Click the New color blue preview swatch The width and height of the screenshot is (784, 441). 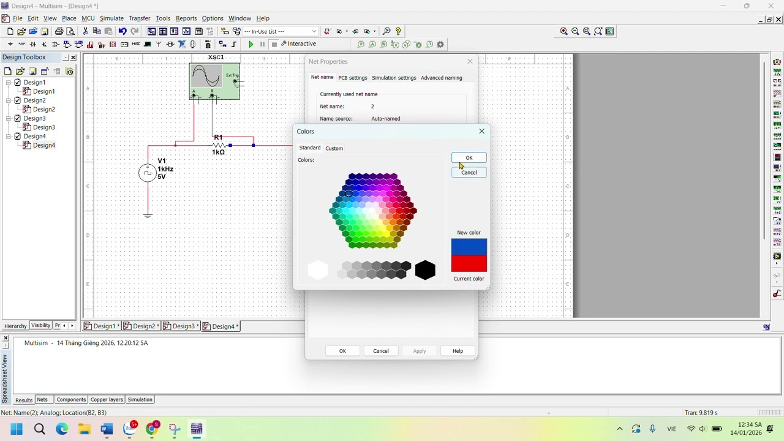[469, 247]
